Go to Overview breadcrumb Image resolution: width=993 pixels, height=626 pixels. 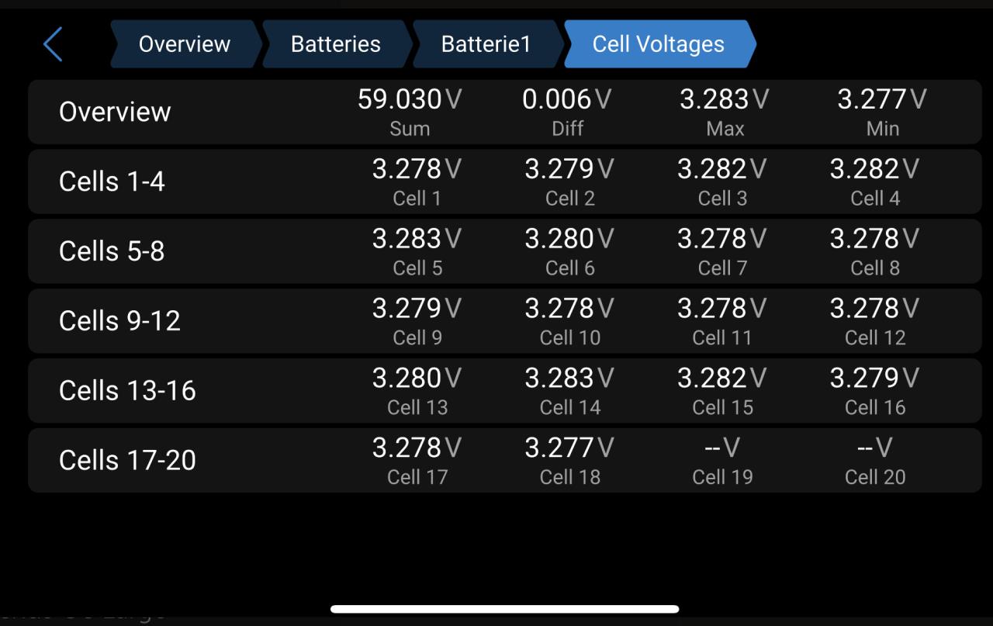(185, 44)
